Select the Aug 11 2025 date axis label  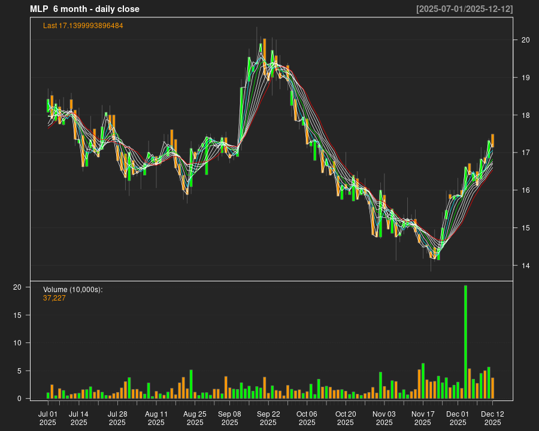156,418
